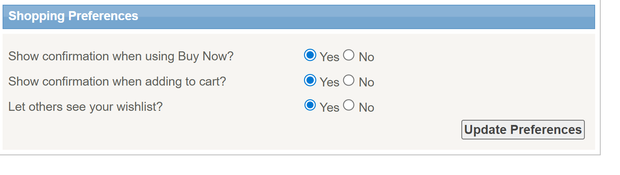This screenshot has width=620, height=175.
Task: Click the "Yes" text in the wishlist row
Action: click(x=329, y=107)
